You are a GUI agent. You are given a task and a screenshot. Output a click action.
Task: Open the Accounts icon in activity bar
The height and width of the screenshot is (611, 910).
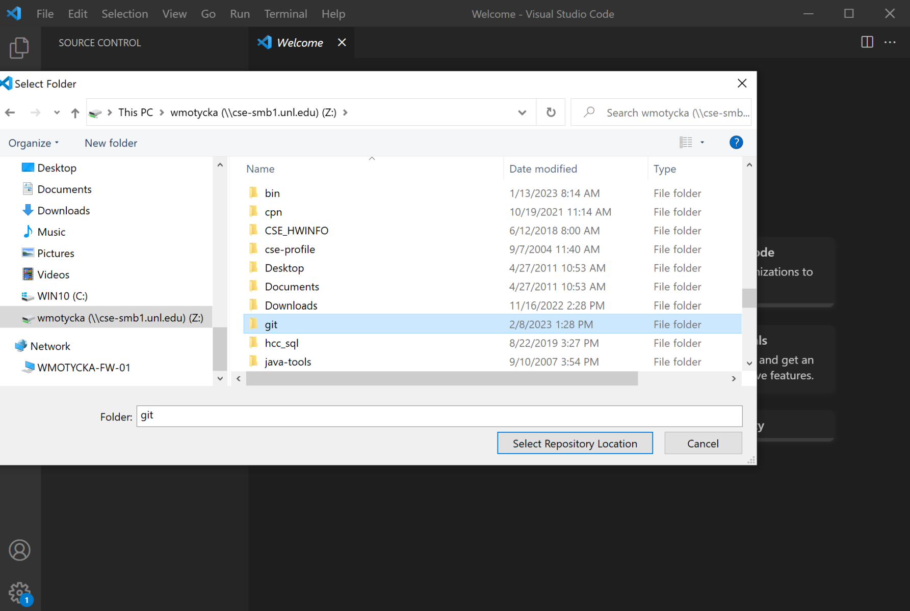[x=19, y=550]
